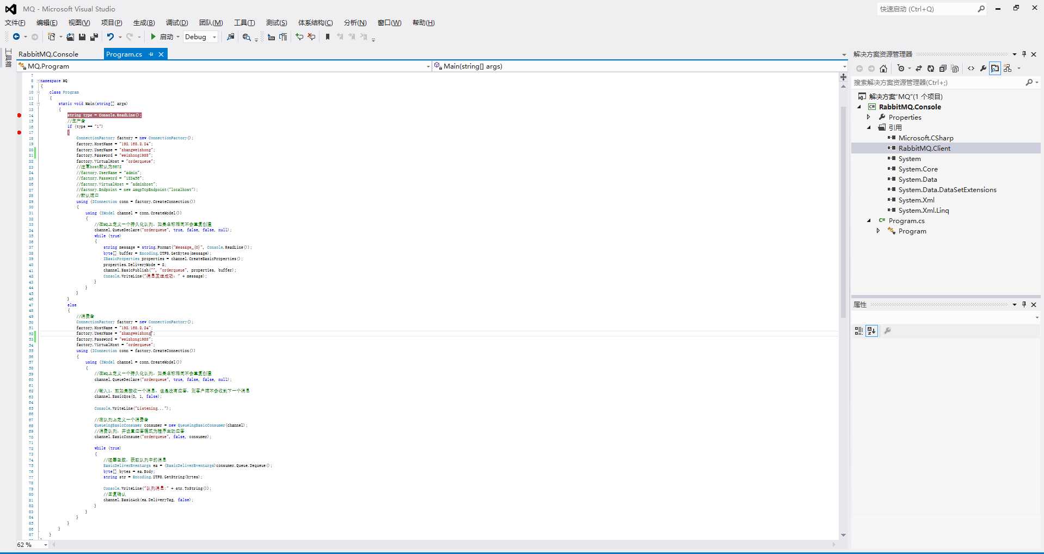The width and height of the screenshot is (1044, 554).
Task: Open Properties wrench icon in Solution Explorer
Action: 983,69
